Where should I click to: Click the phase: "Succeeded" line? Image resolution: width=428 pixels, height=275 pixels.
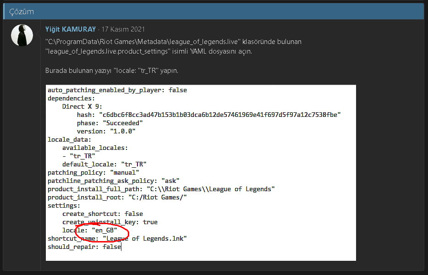[x=110, y=123]
